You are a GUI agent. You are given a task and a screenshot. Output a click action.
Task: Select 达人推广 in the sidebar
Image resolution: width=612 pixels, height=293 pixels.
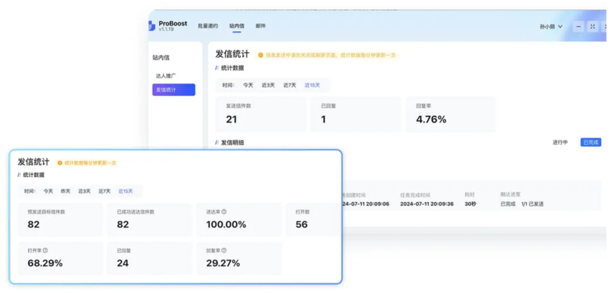[166, 76]
